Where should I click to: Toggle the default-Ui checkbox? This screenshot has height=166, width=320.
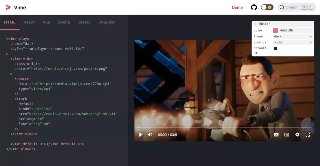tap(276, 48)
